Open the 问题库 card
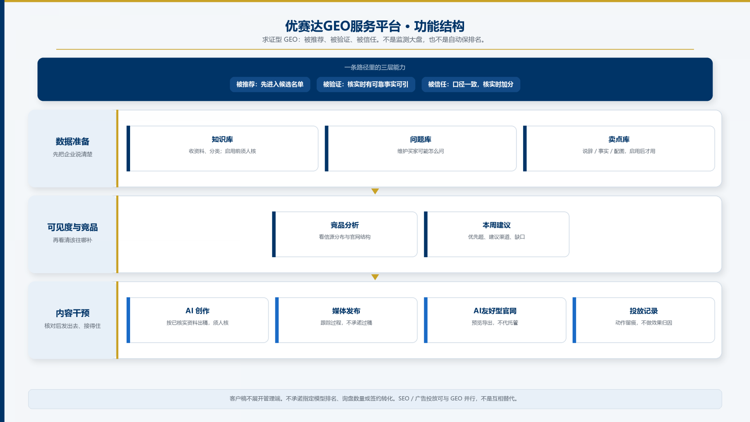This screenshot has width=750, height=422. 421,148
